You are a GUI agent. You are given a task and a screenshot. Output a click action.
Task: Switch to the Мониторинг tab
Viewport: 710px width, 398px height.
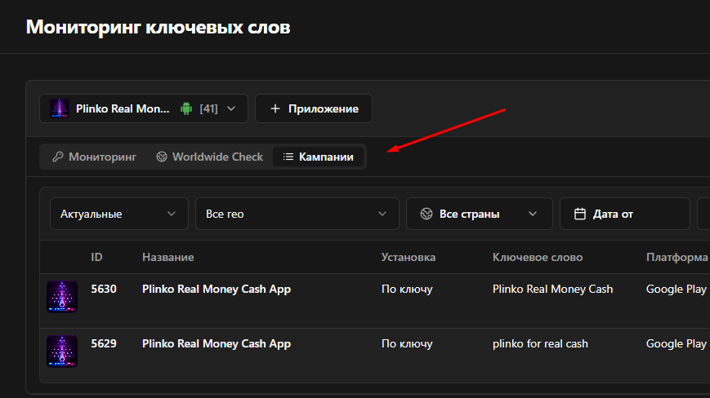point(94,157)
